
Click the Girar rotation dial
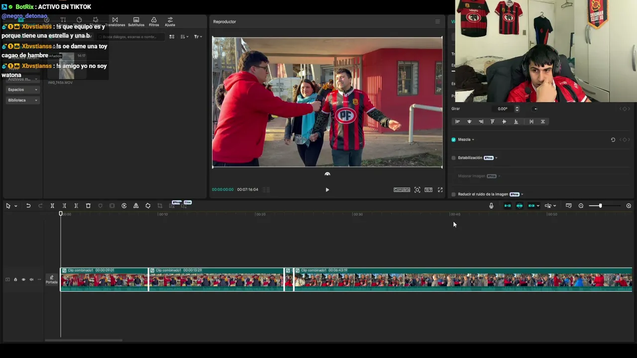(x=535, y=109)
